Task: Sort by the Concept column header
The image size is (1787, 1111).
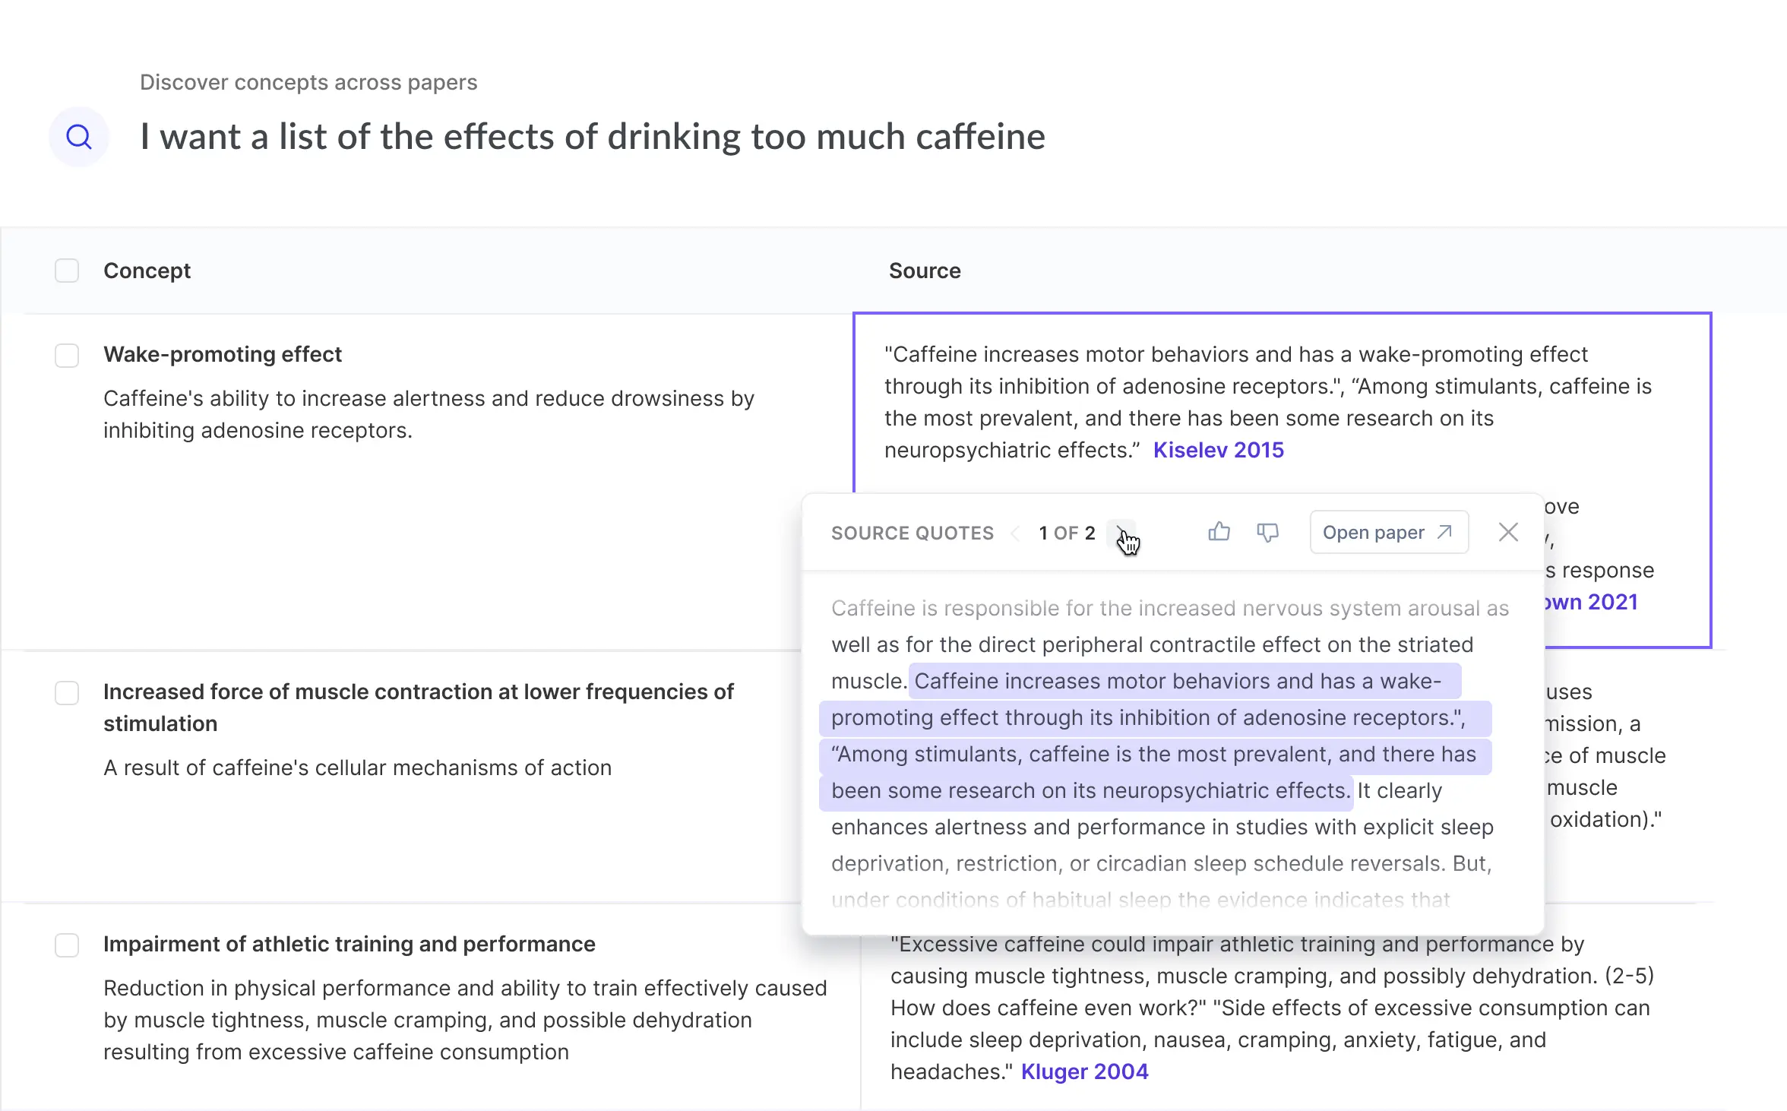Action: [147, 270]
